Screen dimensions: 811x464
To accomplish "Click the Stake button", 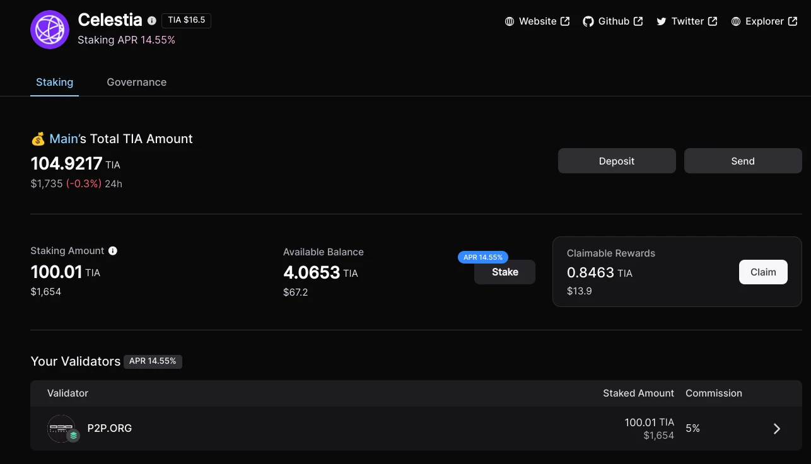I will (x=505, y=272).
